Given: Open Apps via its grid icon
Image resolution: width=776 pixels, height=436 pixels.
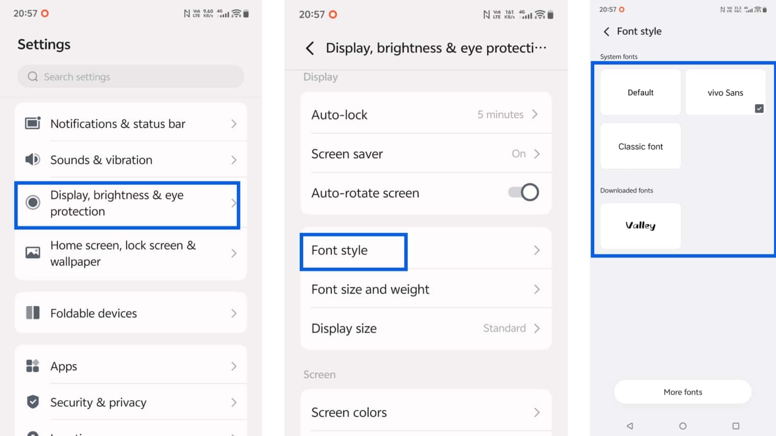Looking at the screenshot, I should [32, 366].
